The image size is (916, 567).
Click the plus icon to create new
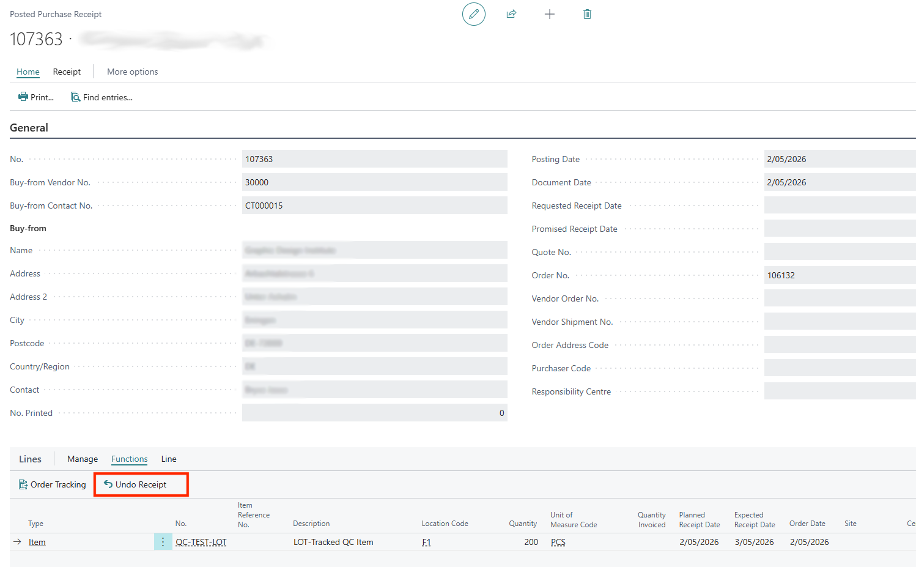[549, 14]
